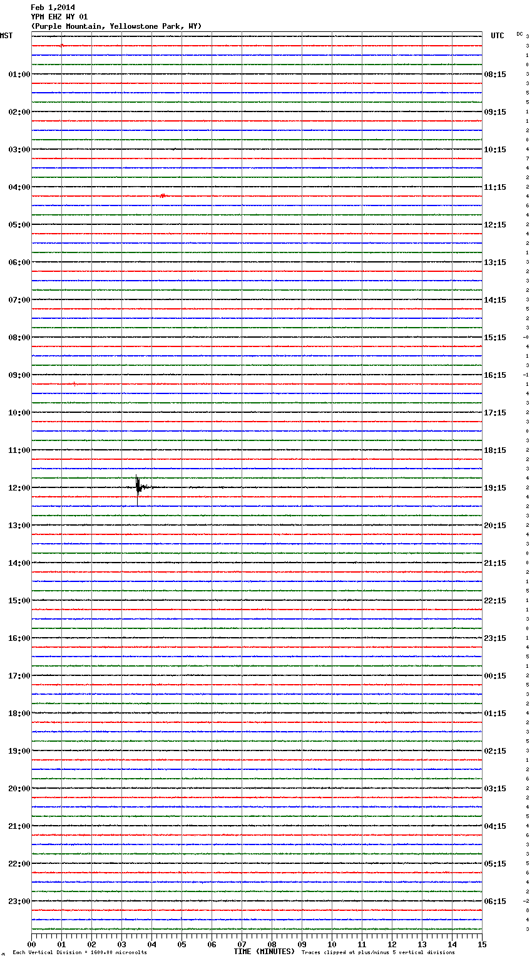Select the 12:00 MST time label
532x961 pixels.
tap(19, 488)
